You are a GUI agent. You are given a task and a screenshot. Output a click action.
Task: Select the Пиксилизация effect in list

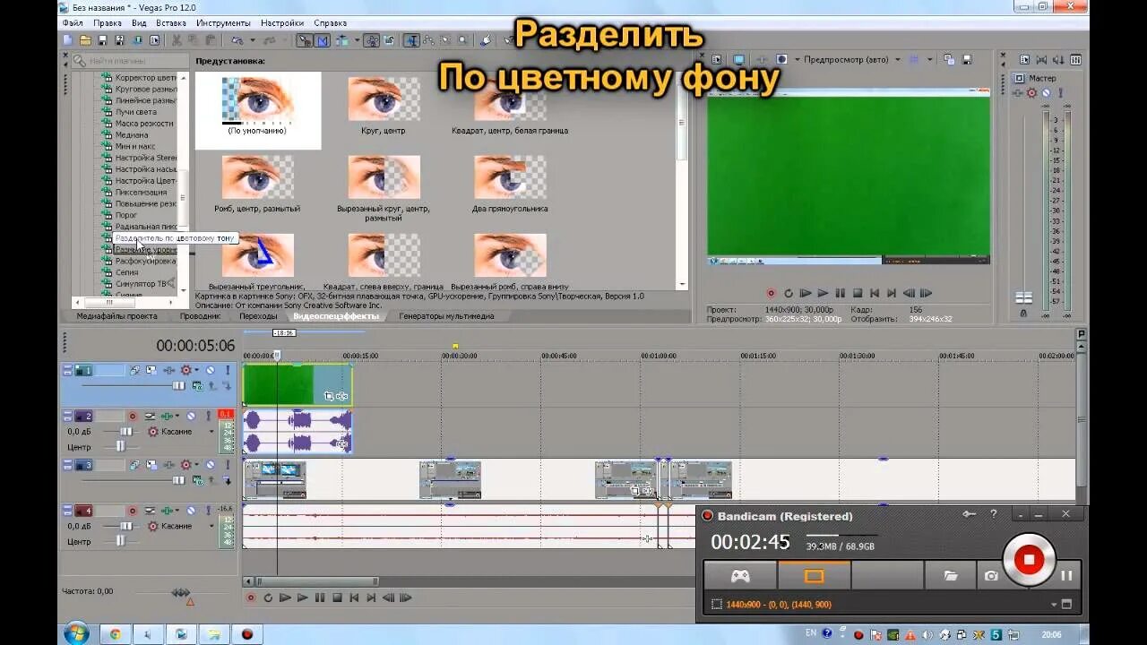(x=141, y=192)
